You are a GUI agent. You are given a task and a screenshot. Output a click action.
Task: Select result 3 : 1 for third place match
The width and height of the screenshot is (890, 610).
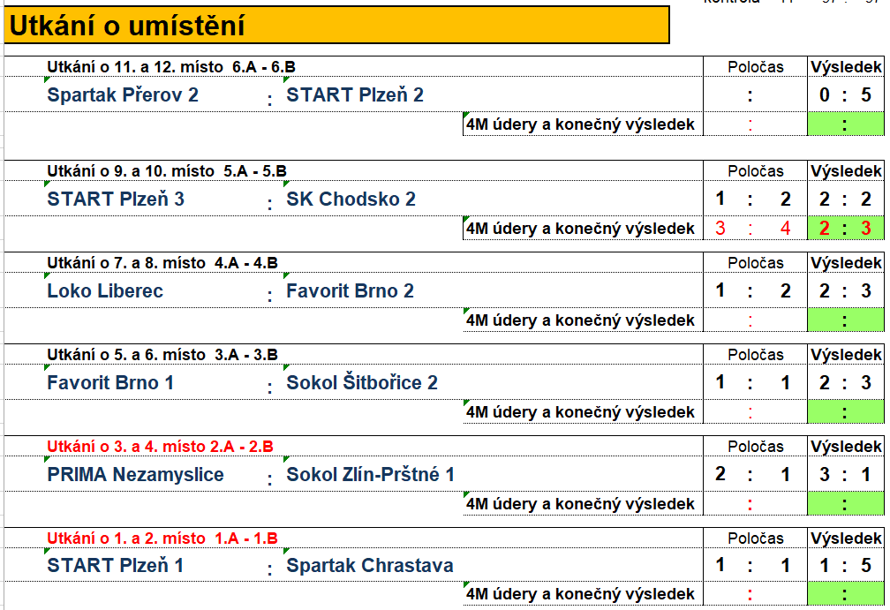coord(846,474)
